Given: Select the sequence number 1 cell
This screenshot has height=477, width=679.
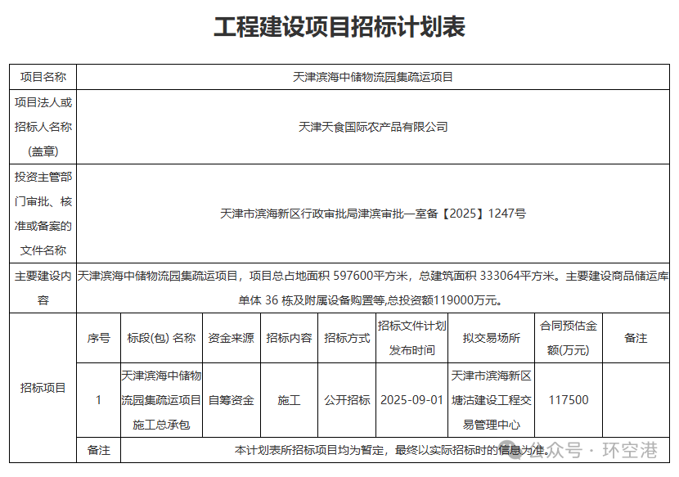Looking at the screenshot, I should pos(99,400).
